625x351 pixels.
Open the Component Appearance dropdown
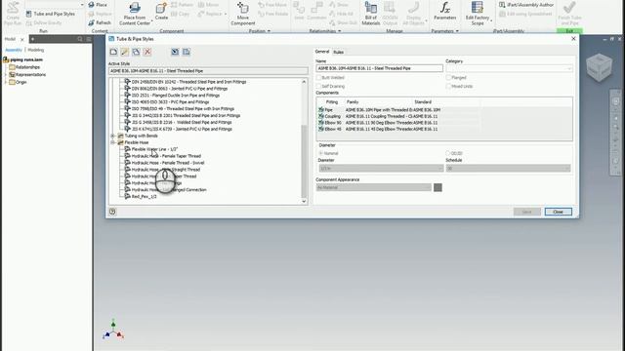point(374,187)
